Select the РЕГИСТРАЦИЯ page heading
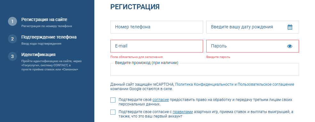Viewport: 315px width, 122px height. click(x=135, y=7)
